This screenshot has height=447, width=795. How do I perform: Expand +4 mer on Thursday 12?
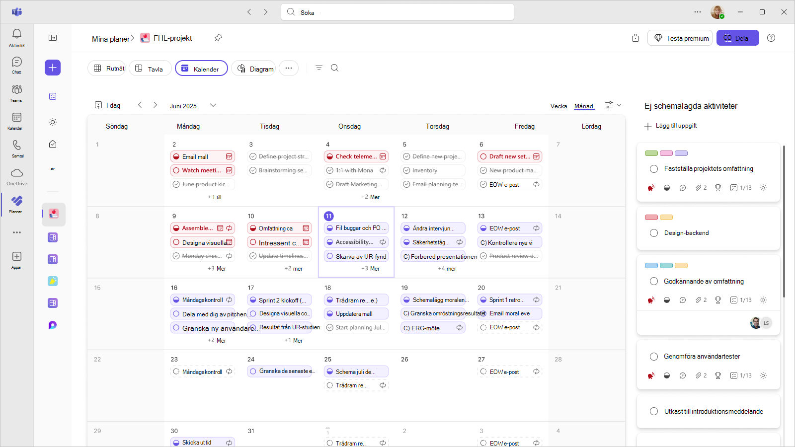pyautogui.click(x=447, y=269)
